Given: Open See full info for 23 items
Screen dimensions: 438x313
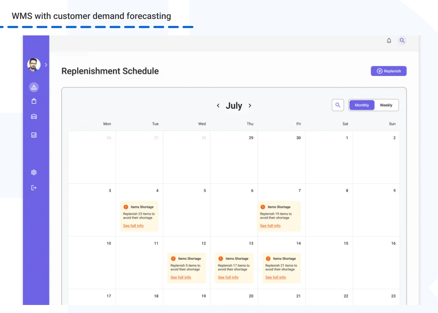Looking at the screenshot, I should tap(133, 226).
